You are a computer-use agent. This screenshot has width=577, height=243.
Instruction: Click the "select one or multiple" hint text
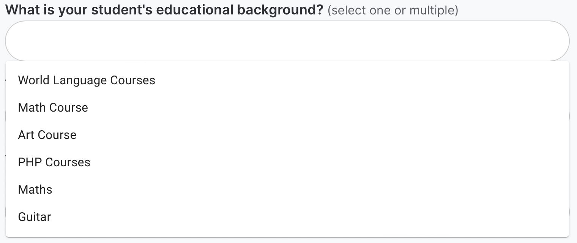tap(393, 10)
